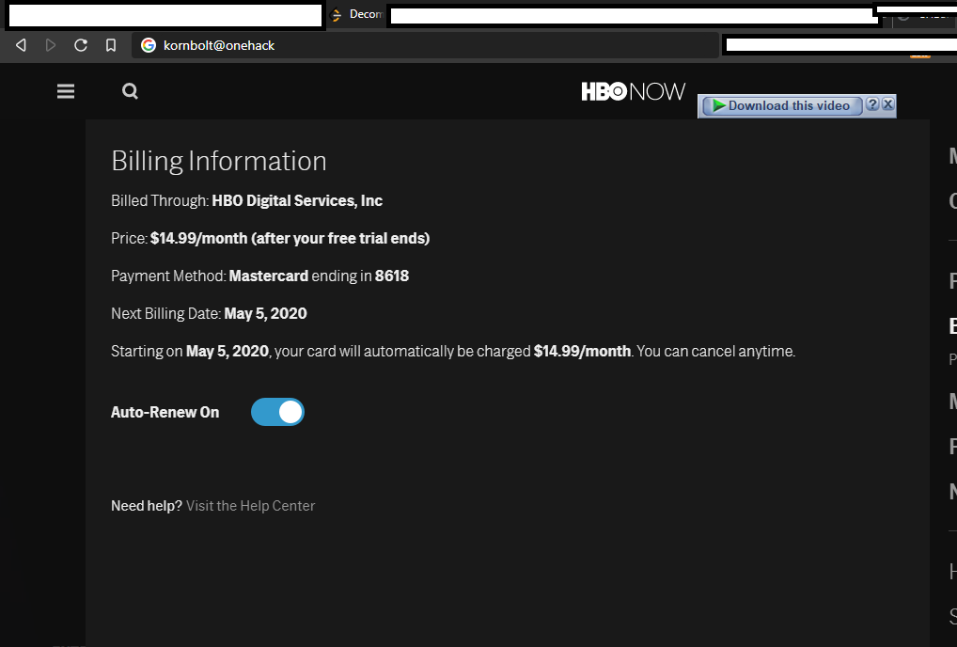Go back with browser back arrow
Screen dimensions: 957x647
pyautogui.click(x=22, y=45)
